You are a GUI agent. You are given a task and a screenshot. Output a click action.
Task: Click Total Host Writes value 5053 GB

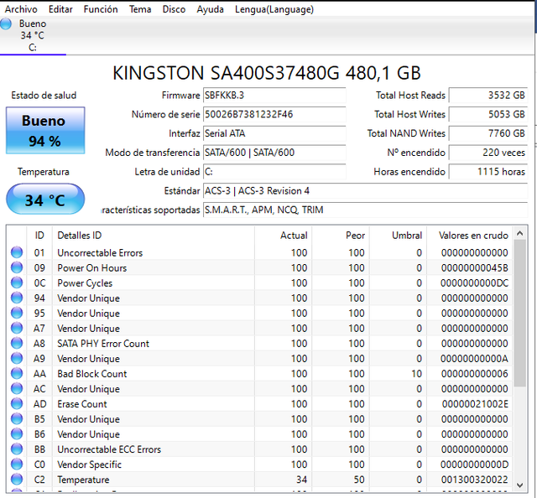pyautogui.click(x=488, y=114)
